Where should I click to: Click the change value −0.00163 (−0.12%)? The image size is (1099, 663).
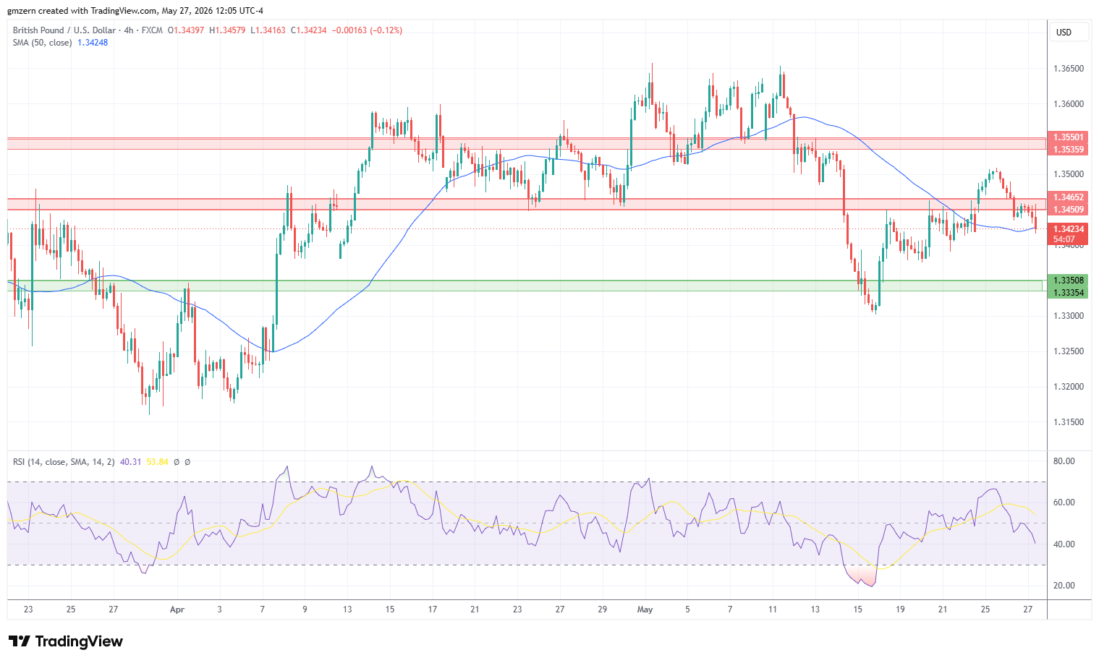coord(367,30)
